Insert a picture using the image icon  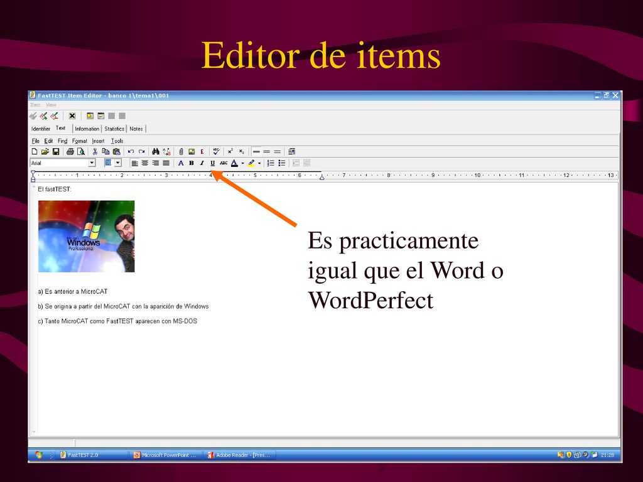(192, 152)
